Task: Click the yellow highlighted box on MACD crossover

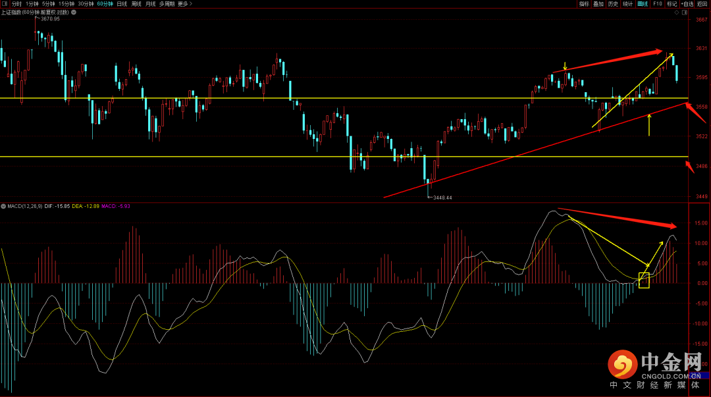Action: [x=644, y=280]
